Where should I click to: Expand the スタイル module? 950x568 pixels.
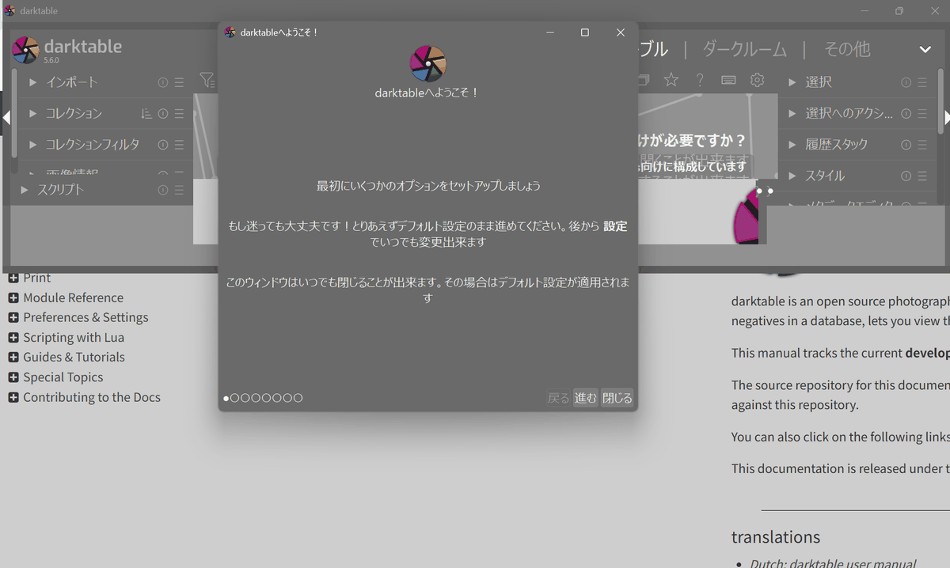(792, 176)
